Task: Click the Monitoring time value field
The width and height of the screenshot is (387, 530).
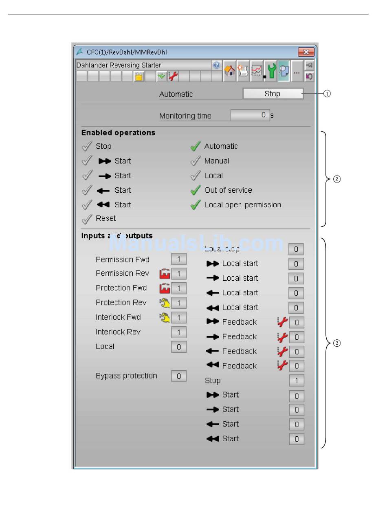Action: 250,115
